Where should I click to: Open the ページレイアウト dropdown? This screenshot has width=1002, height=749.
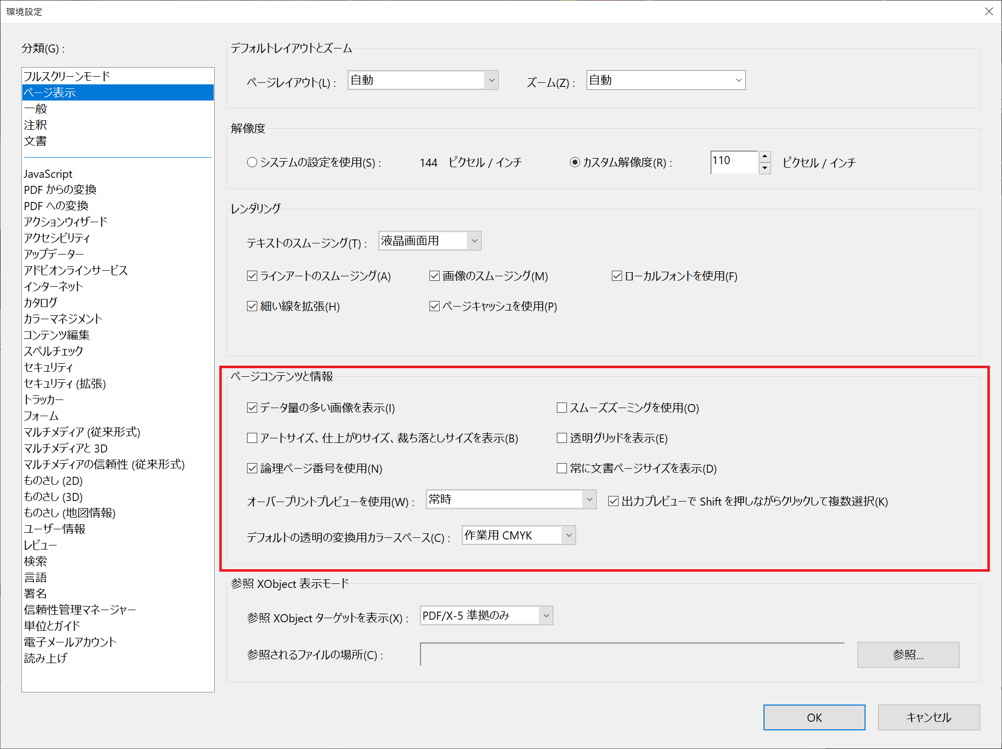pos(491,80)
